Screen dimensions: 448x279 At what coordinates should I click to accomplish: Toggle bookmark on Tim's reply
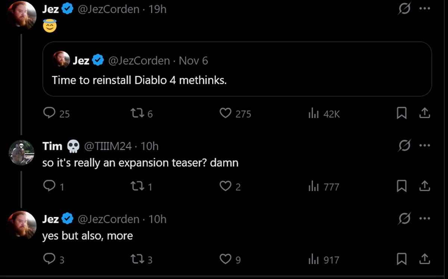[x=401, y=186]
